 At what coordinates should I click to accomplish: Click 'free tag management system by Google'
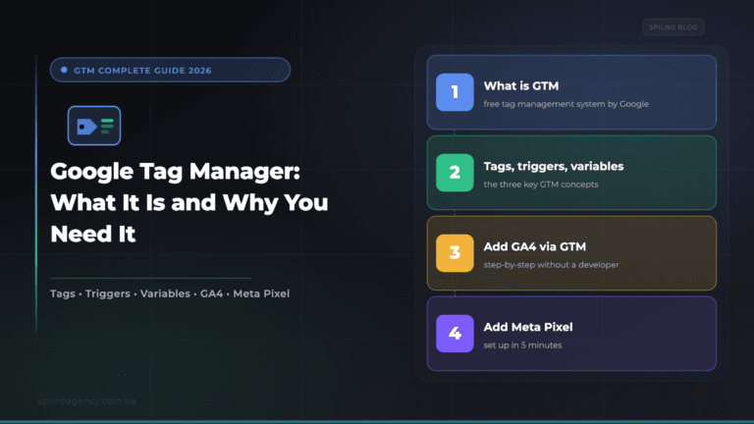(565, 104)
